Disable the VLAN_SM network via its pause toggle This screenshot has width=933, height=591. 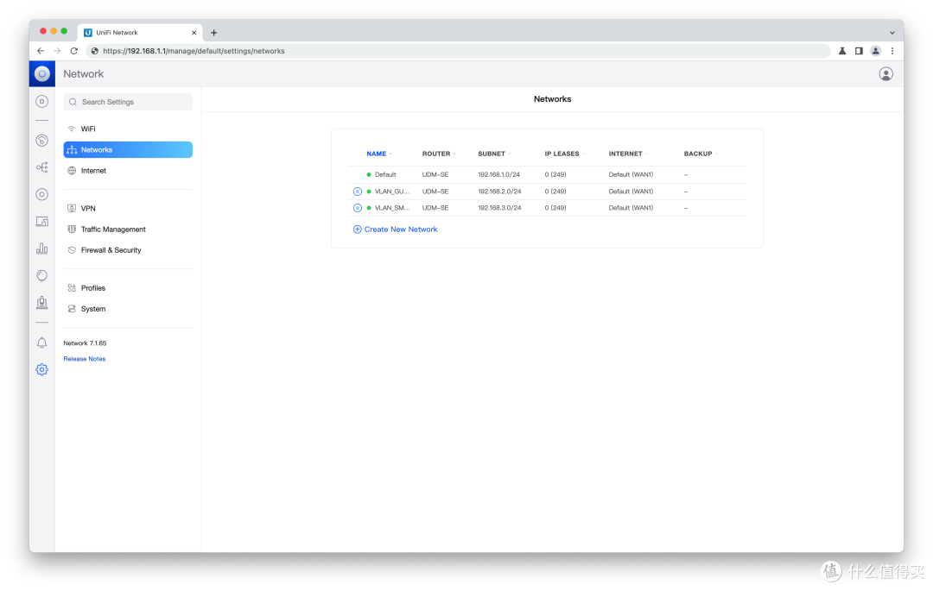click(357, 207)
